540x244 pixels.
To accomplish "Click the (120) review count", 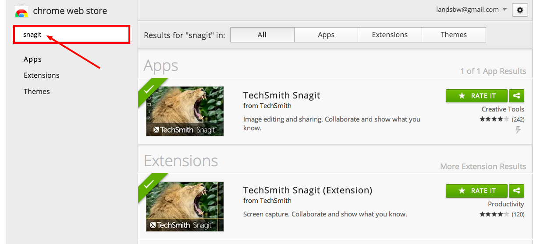I will tap(518, 214).
